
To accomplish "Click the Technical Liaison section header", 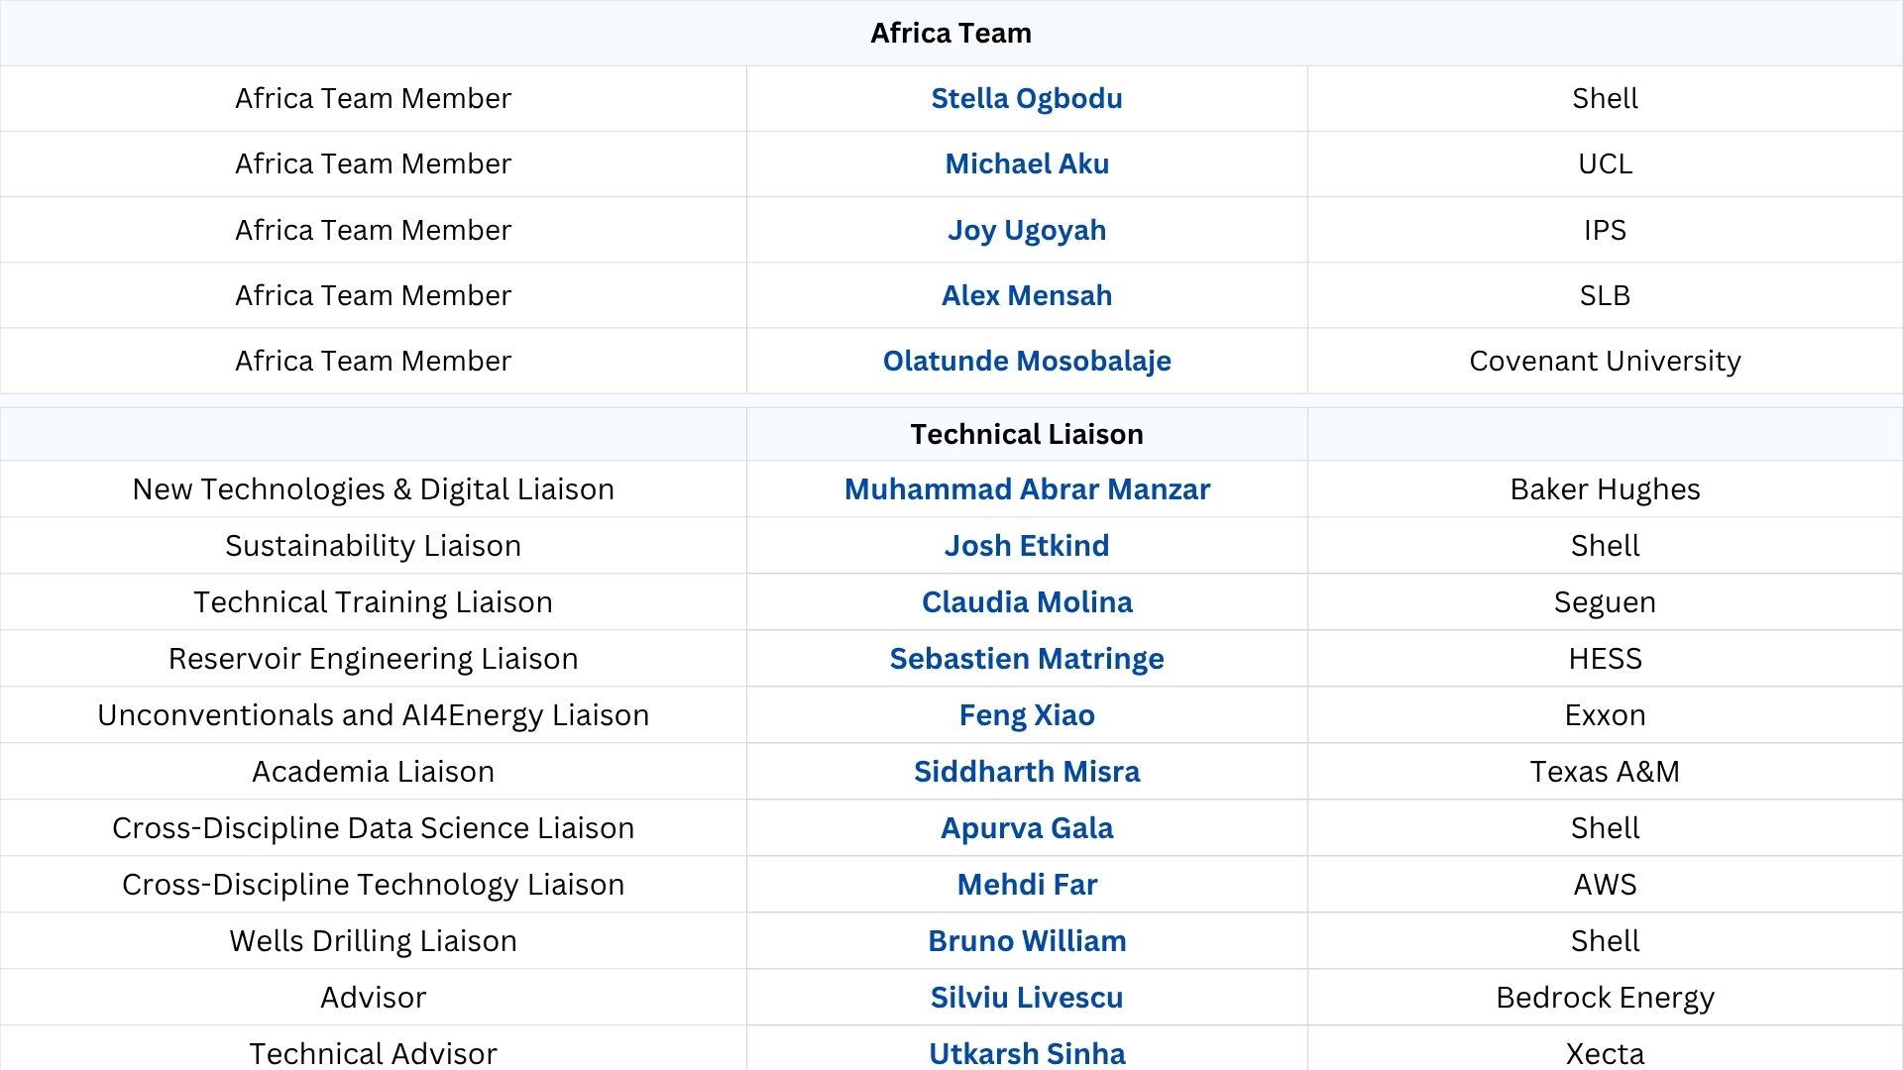I will [1026, 434].
